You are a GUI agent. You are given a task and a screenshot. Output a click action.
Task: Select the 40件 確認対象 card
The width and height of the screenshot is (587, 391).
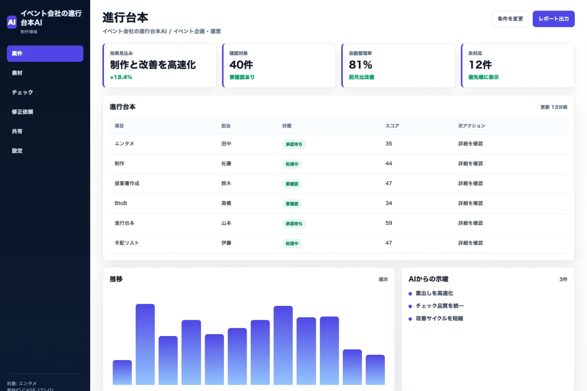click(x=279, y=65)
